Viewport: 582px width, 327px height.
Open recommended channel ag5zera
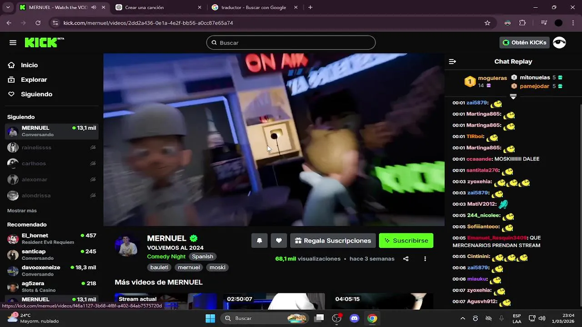pyautogui.click(x=52, y=287)
